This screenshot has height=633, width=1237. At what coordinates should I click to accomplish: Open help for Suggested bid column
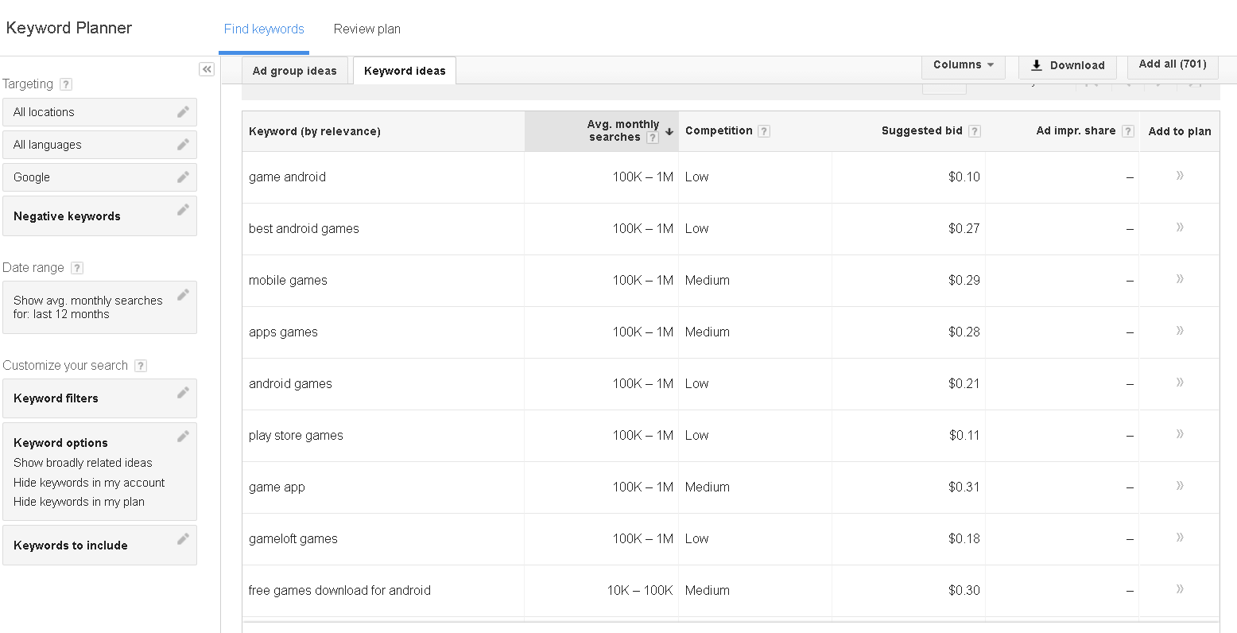pos(975,131)
